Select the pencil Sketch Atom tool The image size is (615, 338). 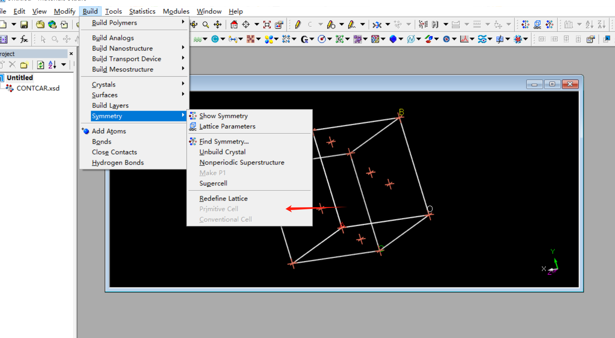[298, 24]
